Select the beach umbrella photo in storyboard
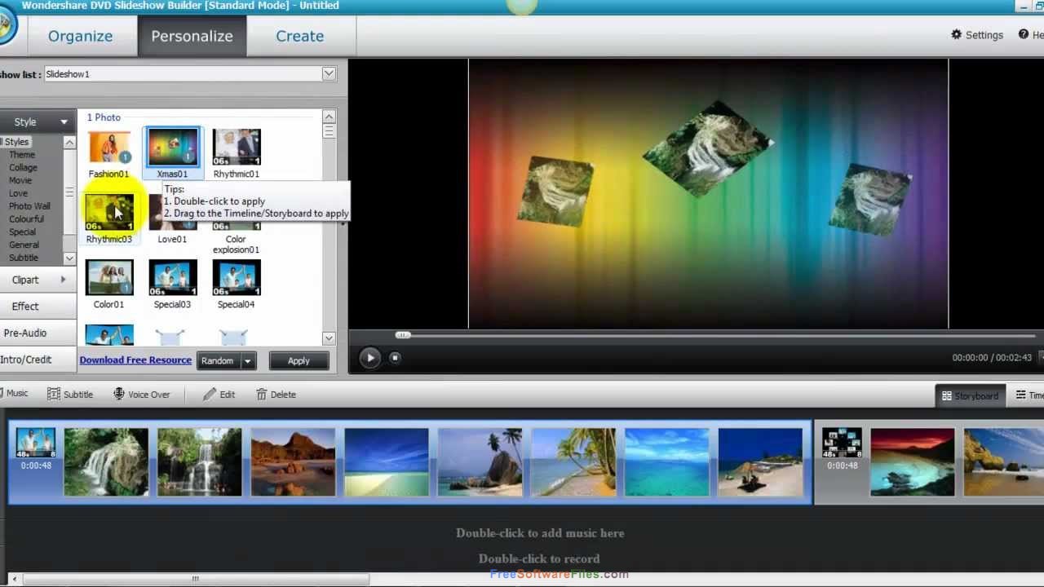This screenshot has width=1044, height=587. (760, 461)
